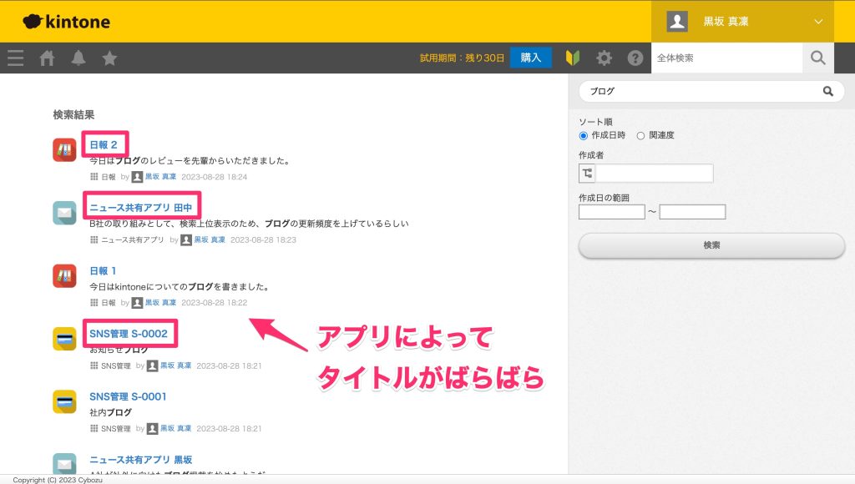This screenshot has height=484, width=855.
Task: Open the 日報 1 search result
Action: (x=103, y=271)
